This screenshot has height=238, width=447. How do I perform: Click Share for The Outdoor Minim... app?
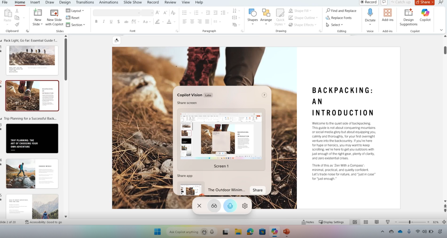[x=257, y=190]
